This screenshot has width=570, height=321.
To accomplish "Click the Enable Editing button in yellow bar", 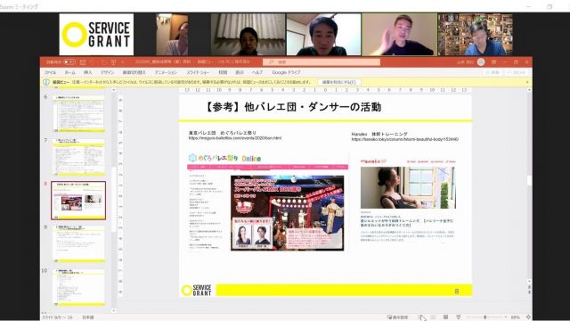I will click(x=338, y=82).
